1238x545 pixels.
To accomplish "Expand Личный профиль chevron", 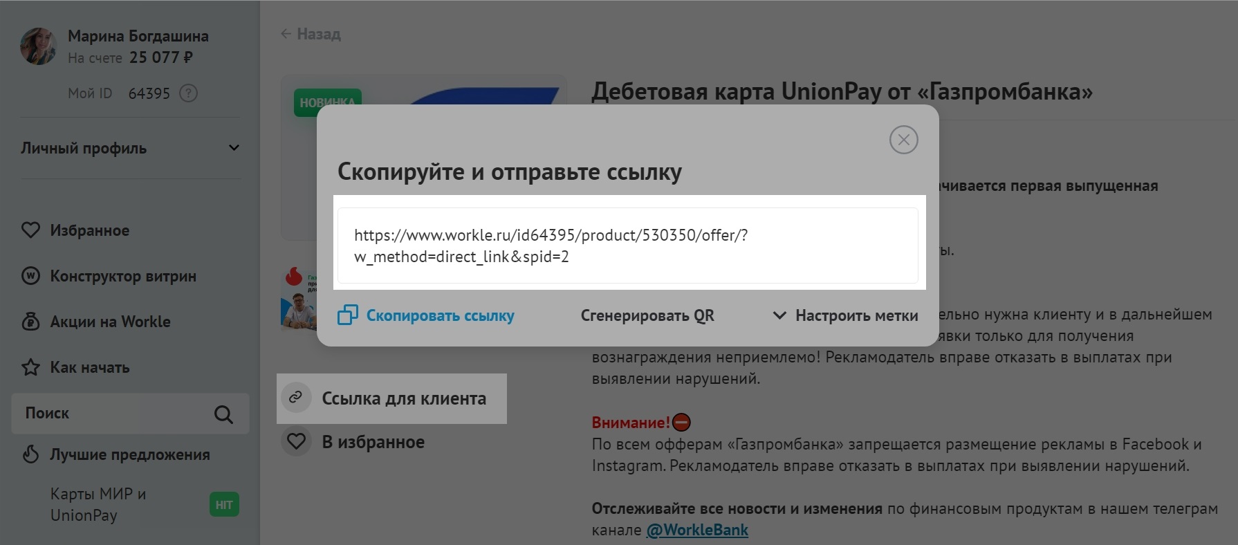I will [234, 147].
